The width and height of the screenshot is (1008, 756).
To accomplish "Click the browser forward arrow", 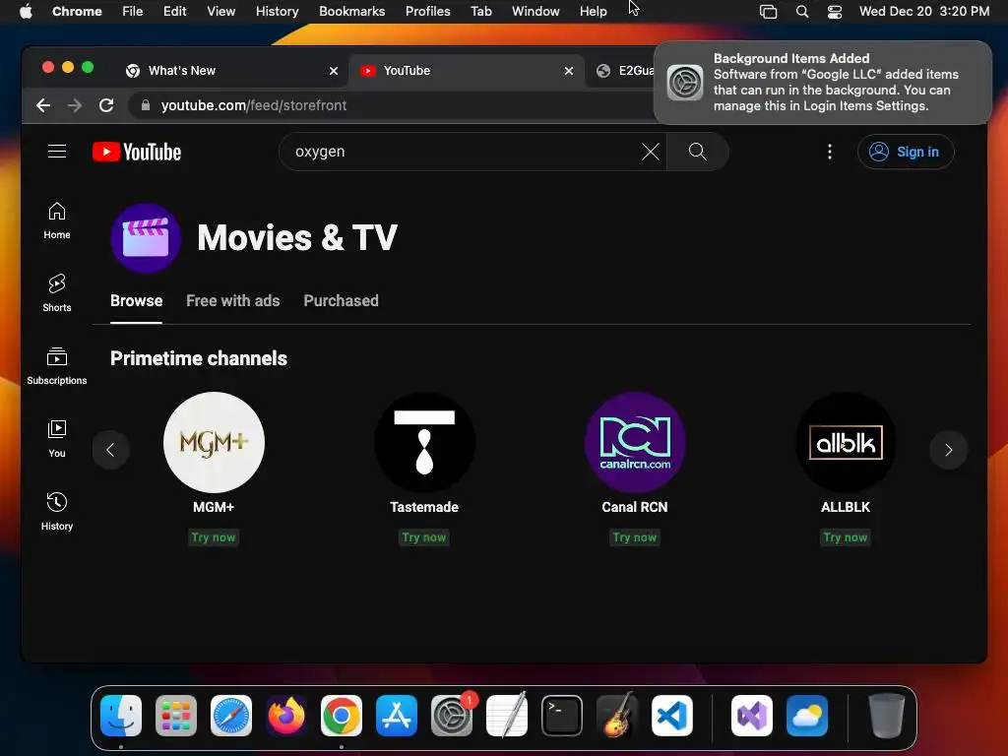I will click(75, 105).
